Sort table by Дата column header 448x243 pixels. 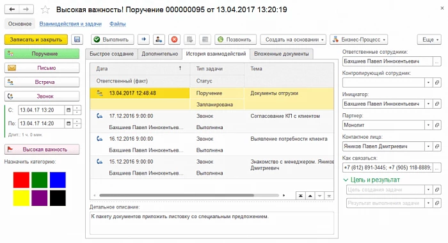click(140, 69)
